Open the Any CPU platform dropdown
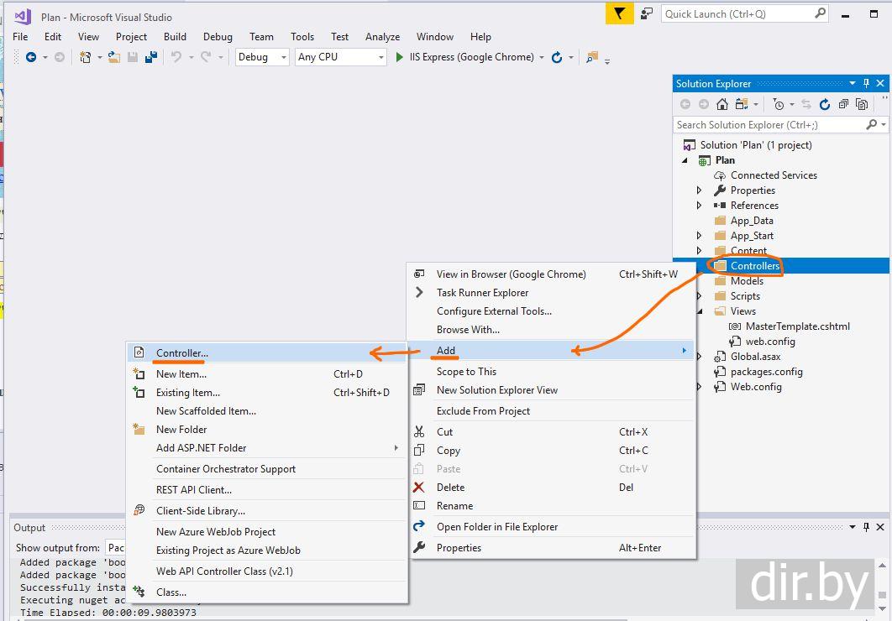Image resolution: width=892 pixels, height=621 pixels. click(x=340, y=57)
